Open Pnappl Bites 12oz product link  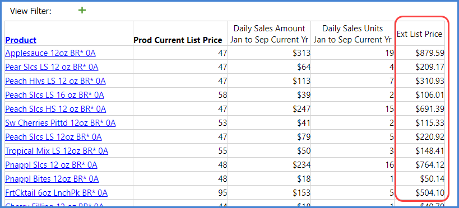click(52, 179)
